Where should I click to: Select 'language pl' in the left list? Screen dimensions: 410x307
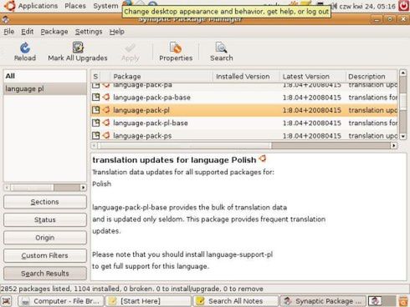coord(45,89)
